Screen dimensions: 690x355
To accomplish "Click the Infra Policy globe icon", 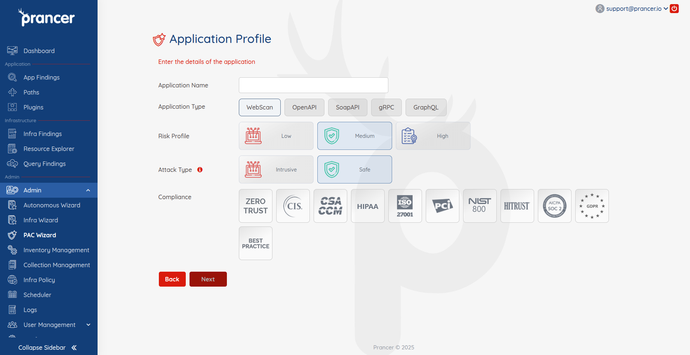I will tap(12, 280).
